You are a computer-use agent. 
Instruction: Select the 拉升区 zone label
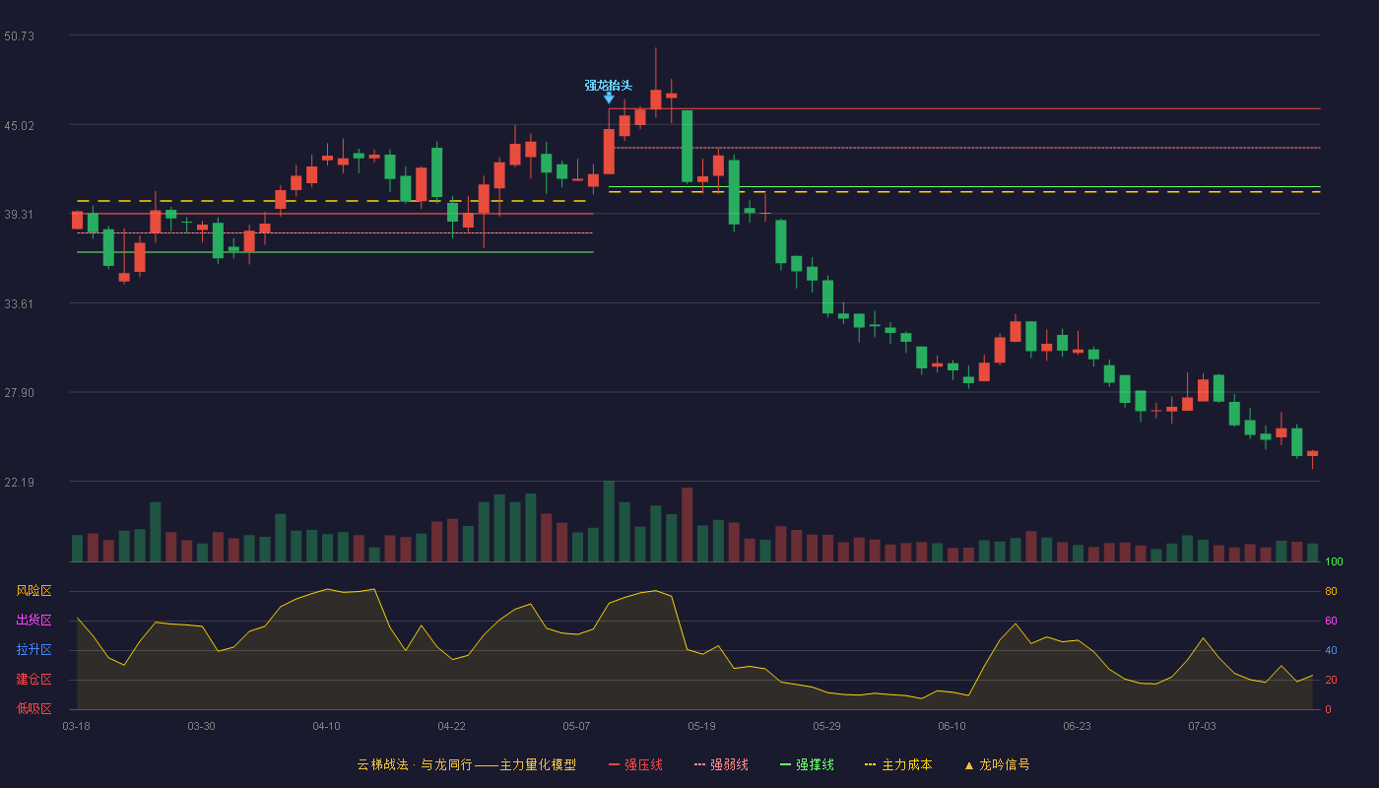pyautogui.click(x=33, y=650)
